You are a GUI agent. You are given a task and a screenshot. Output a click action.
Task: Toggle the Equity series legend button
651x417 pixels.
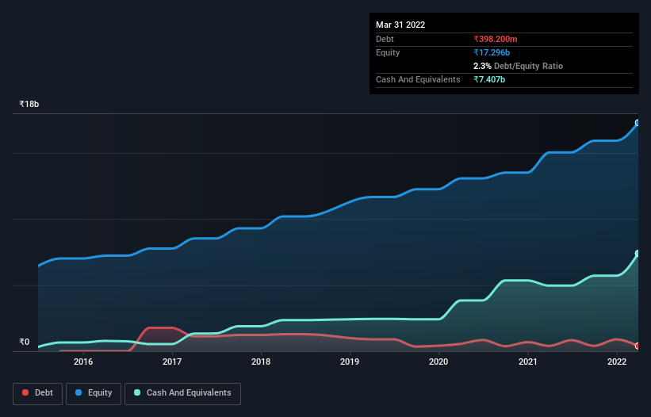pos(94,393)
